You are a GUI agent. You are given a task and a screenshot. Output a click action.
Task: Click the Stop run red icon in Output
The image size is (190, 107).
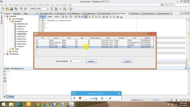point(5,78)
